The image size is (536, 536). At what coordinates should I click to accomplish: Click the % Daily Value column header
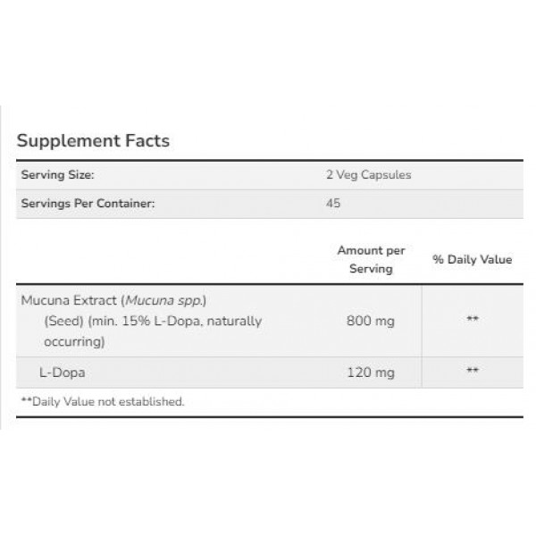[472, 260]
